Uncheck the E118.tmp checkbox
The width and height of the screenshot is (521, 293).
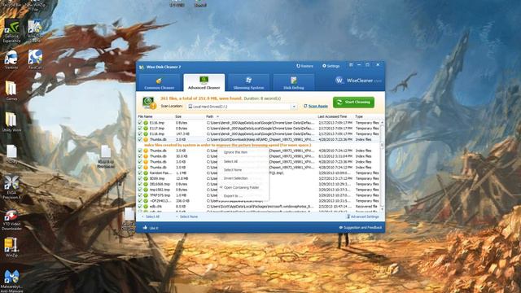140,133
